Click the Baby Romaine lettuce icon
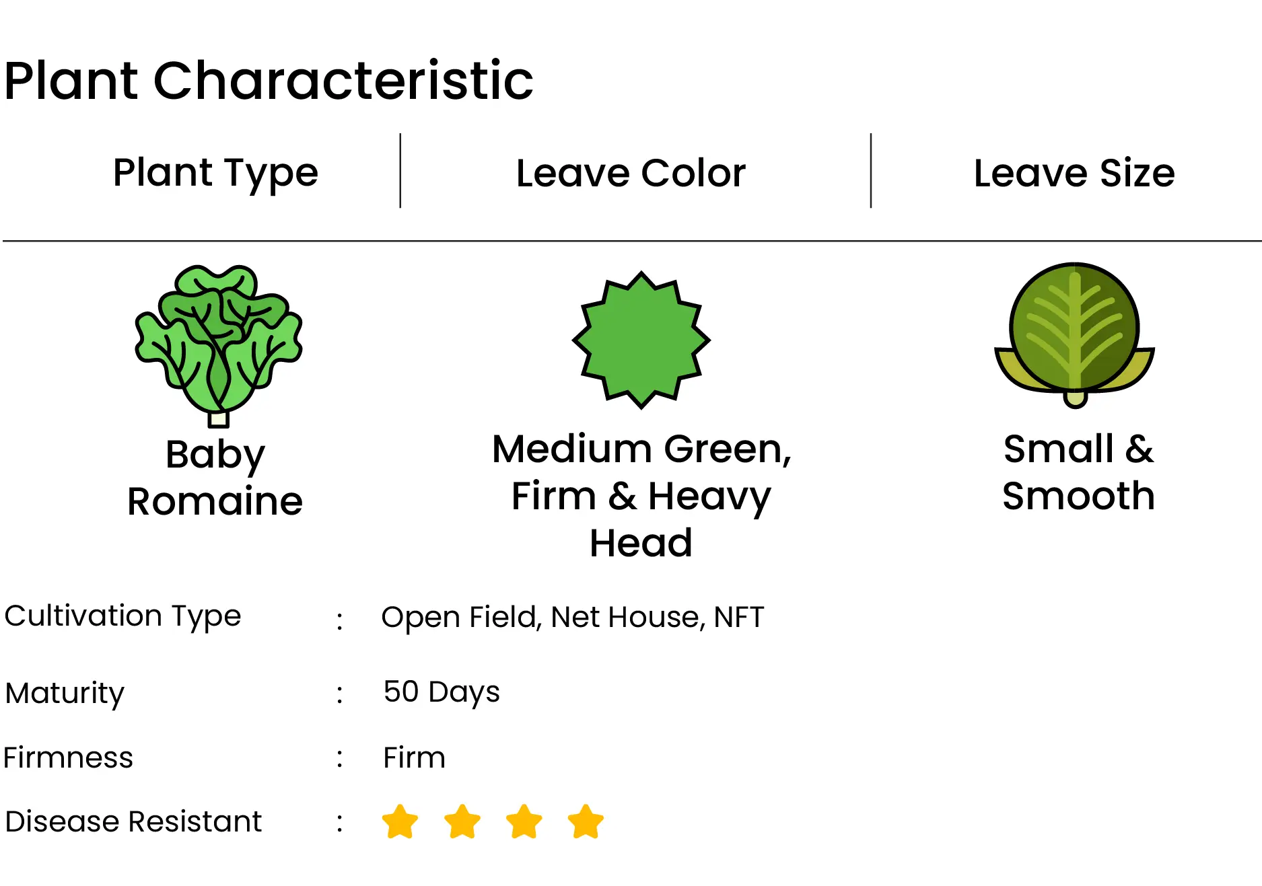This screenshot has width=1262, height=886. [x=219, y=346]
